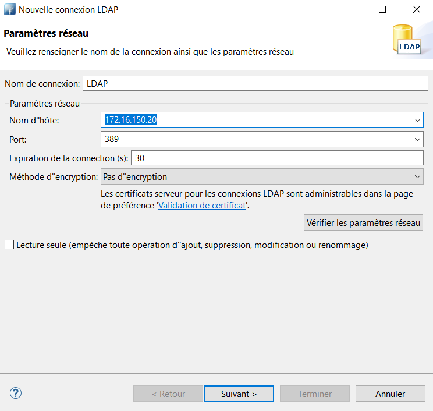Cancel the wizard with Annuler
This screenshot has width=433, height=411.
tap(390, 394)
